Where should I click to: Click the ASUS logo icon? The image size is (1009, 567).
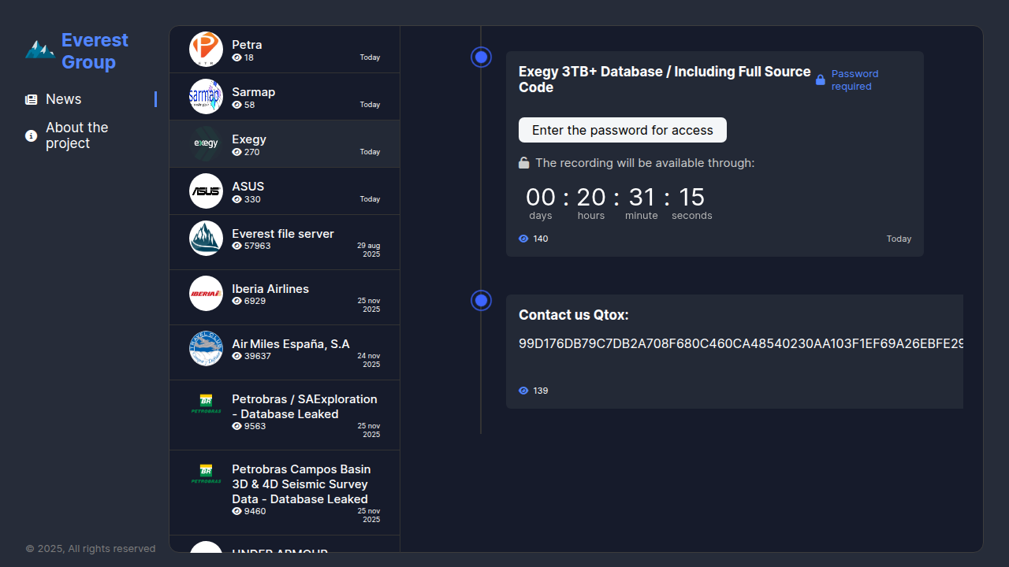(x=207, y=191)
